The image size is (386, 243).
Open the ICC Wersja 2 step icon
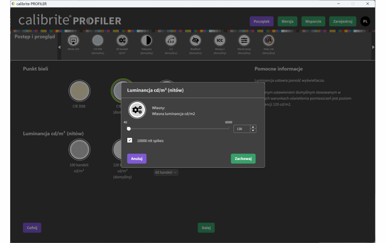tap(220, 40)
